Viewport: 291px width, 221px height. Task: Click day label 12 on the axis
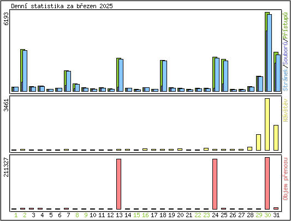(x=110, y=215)
